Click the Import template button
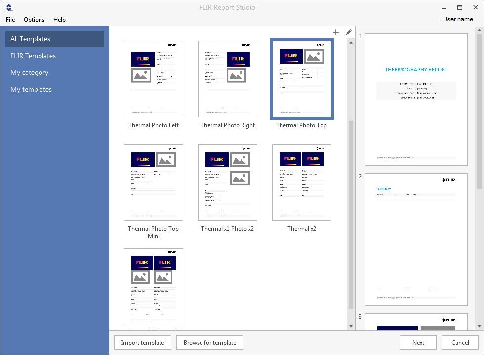Image resolution: width=484 pixels, height=355 pixels. pos(143,343)
